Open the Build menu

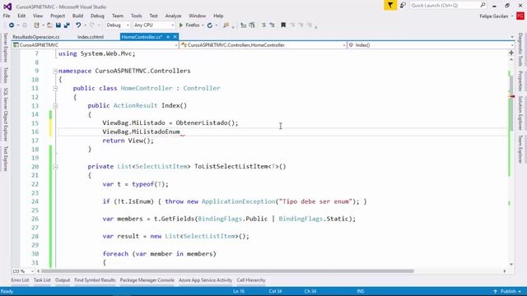(x=77, y=16)
